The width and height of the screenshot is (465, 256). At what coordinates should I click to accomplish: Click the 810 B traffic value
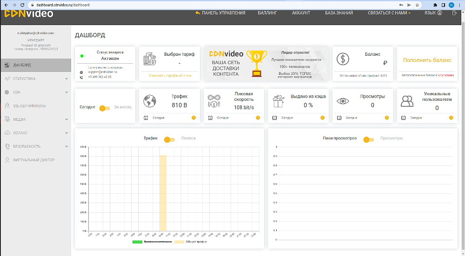tap(179, 105)
